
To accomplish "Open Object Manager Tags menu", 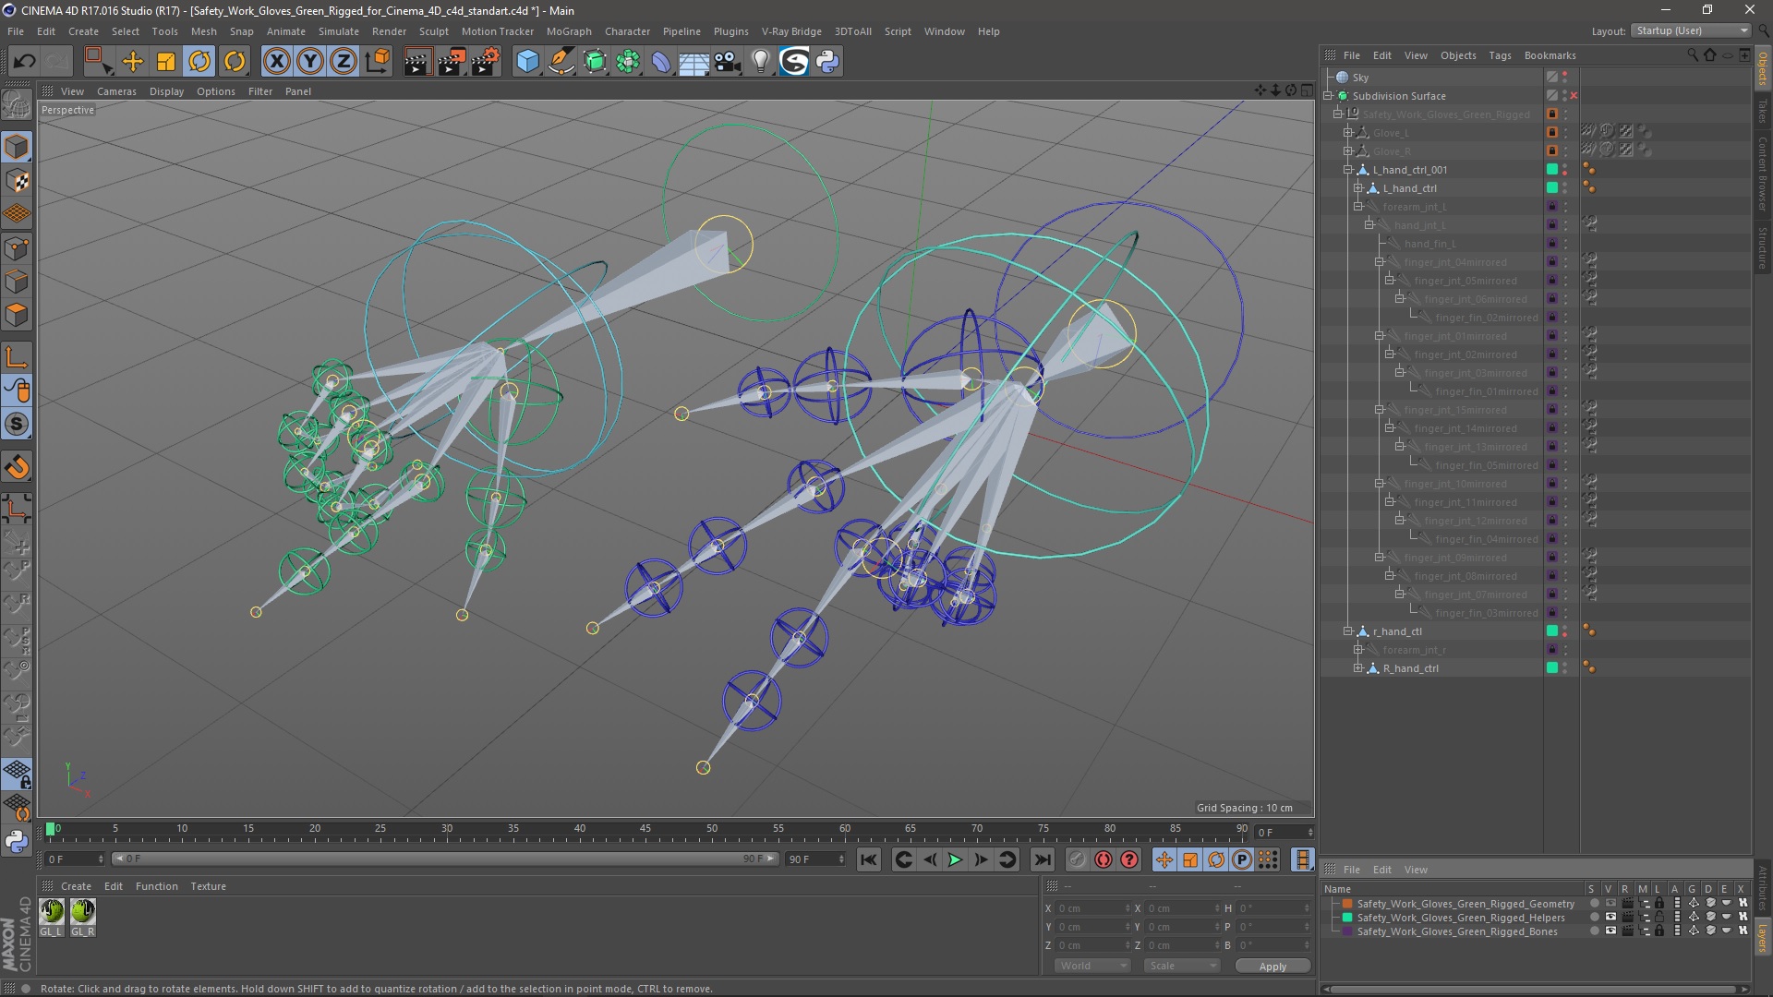I will click(1500, 55).
